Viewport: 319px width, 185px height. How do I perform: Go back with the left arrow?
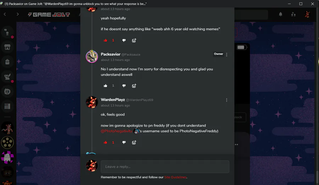point(5,14)
